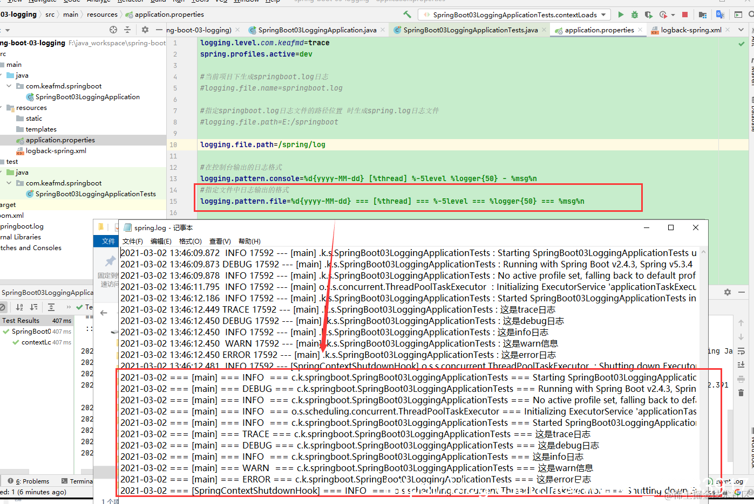This screenshot has height=504, width=754.
Task: Click the Translate icon in the main toolbar
Action: coord(720,15)
